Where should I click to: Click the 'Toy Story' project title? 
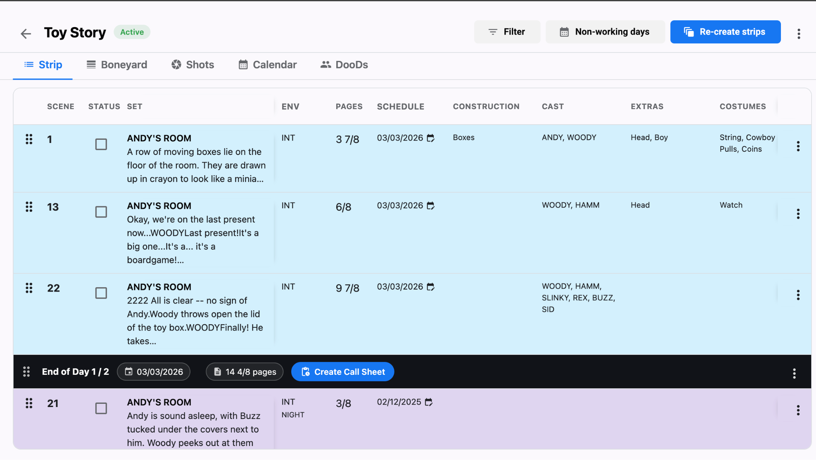pyautogui.click(x=75, y=32)
